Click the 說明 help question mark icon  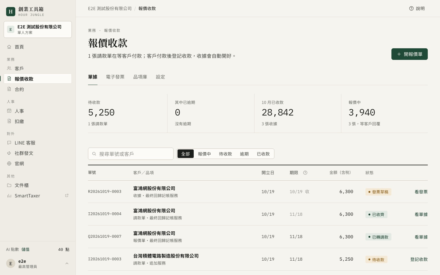pyautogui.click(x=411, y=9)
